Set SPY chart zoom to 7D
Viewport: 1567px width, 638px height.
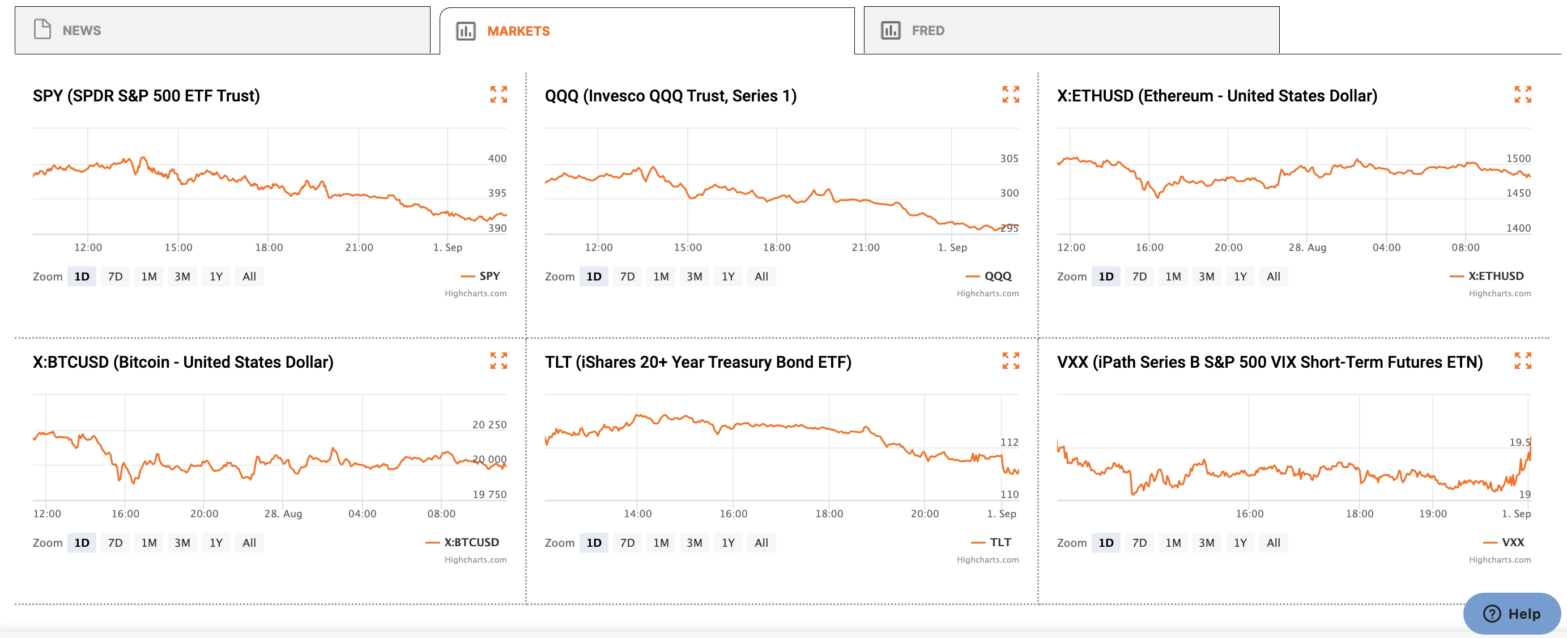coord(115,276)
